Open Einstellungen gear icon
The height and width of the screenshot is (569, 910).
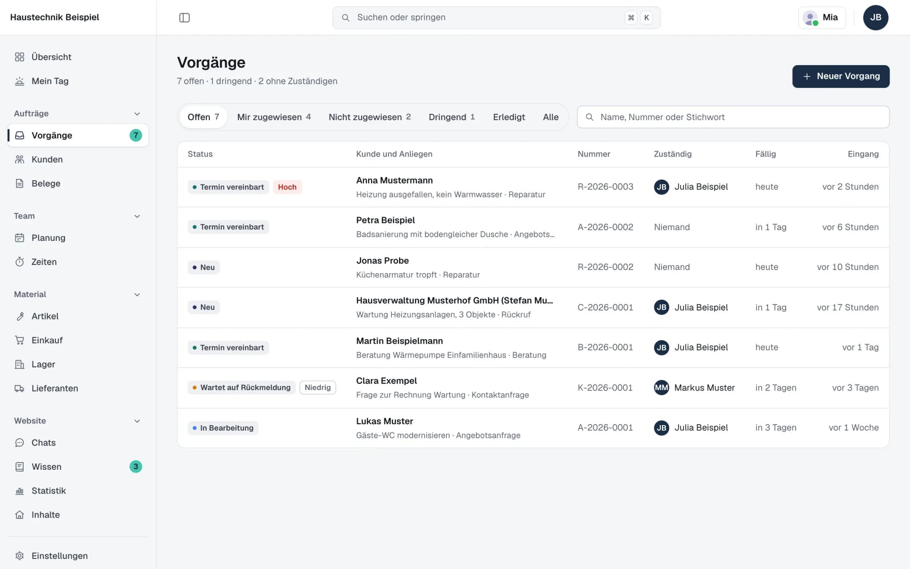tap(20, 556)
